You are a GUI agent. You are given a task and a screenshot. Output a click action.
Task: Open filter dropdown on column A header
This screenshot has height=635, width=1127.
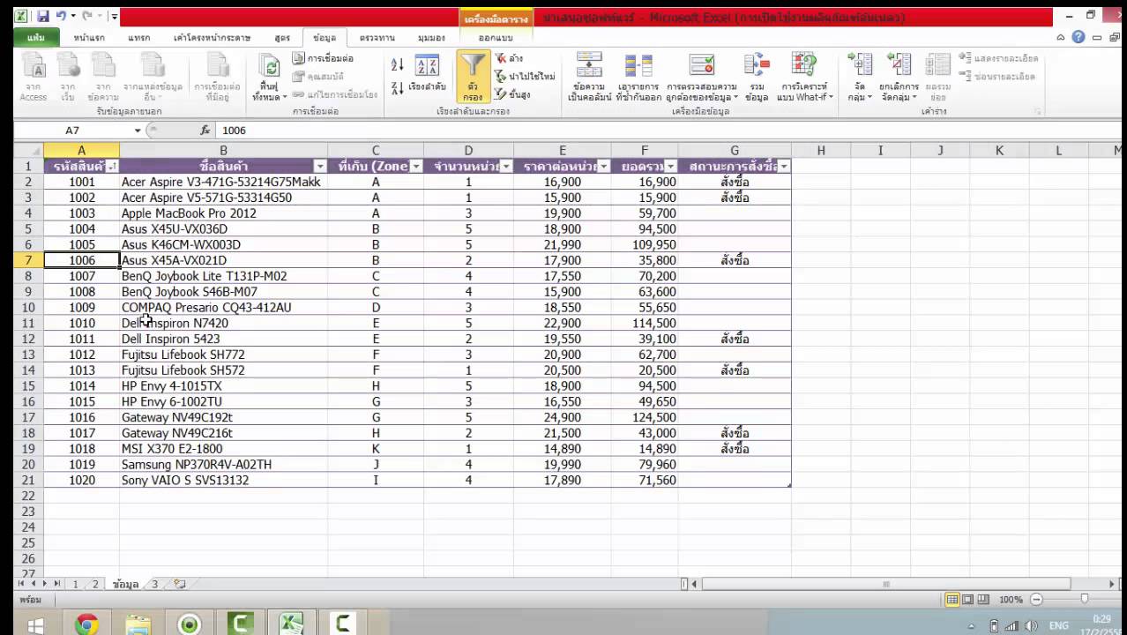[x=112, y=166]
